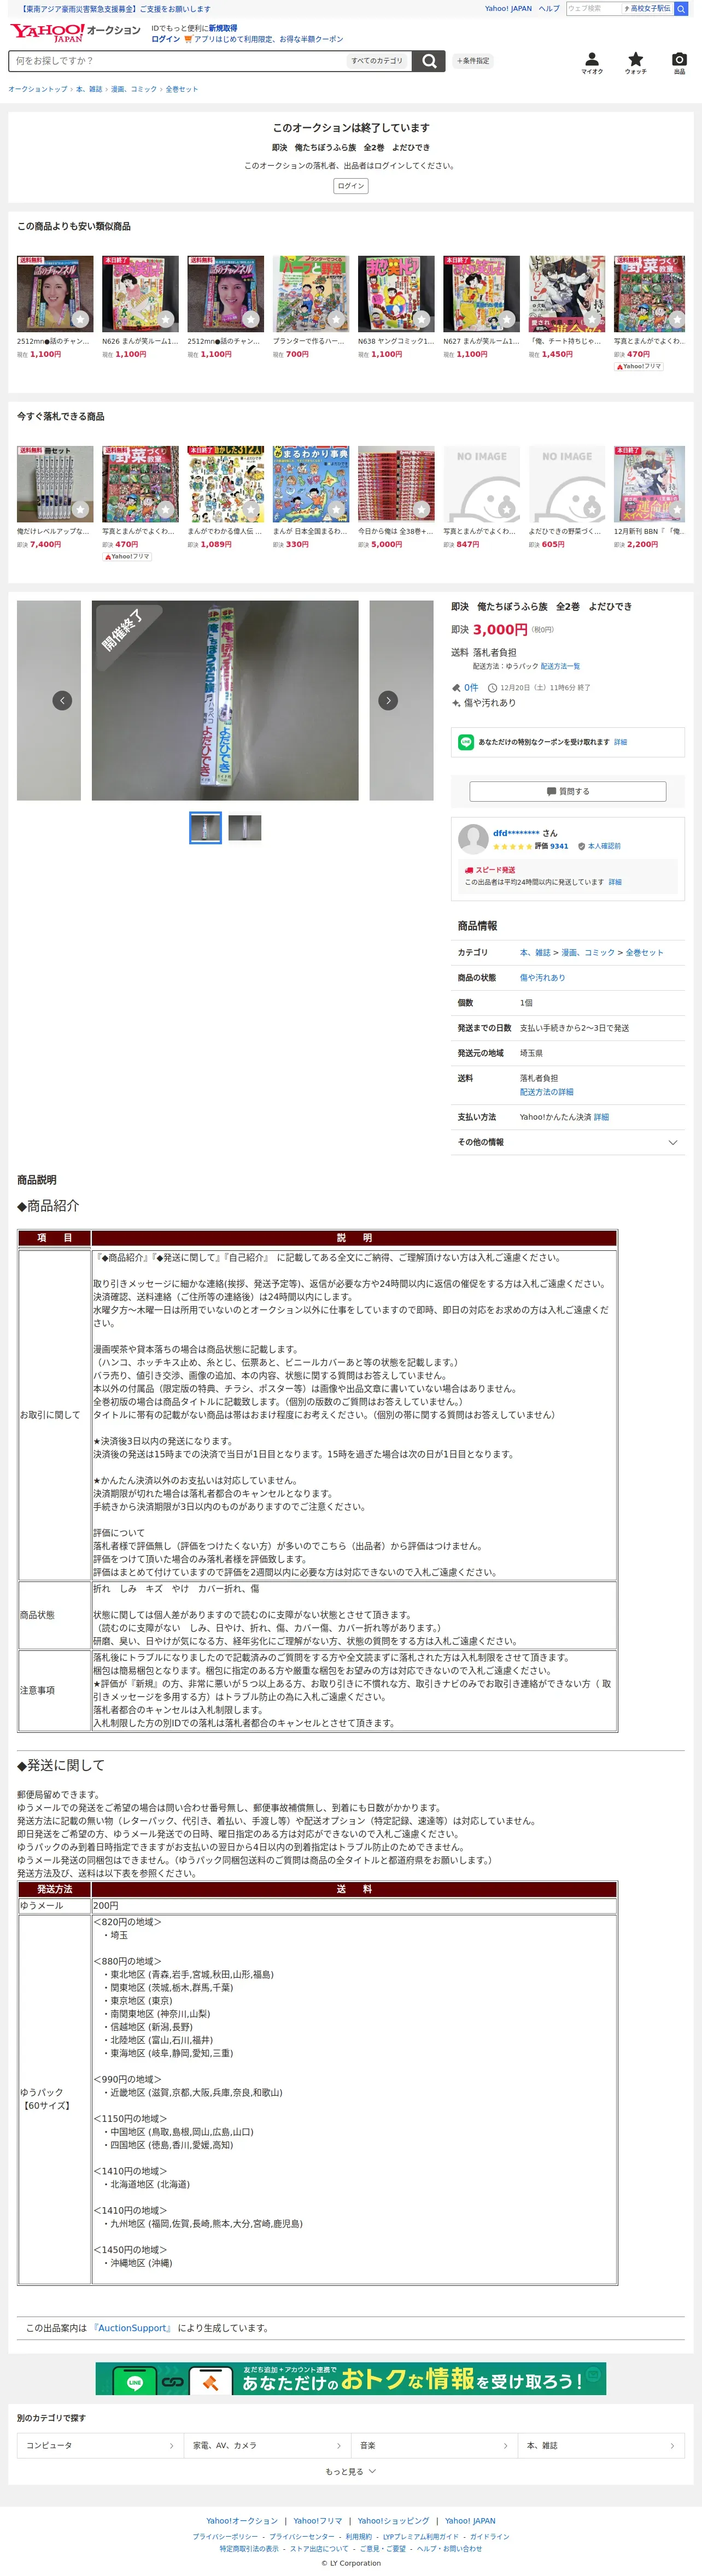Click the 本人確認済 badge
Viewport: 702px width, 2576px height.
point(599,846)
